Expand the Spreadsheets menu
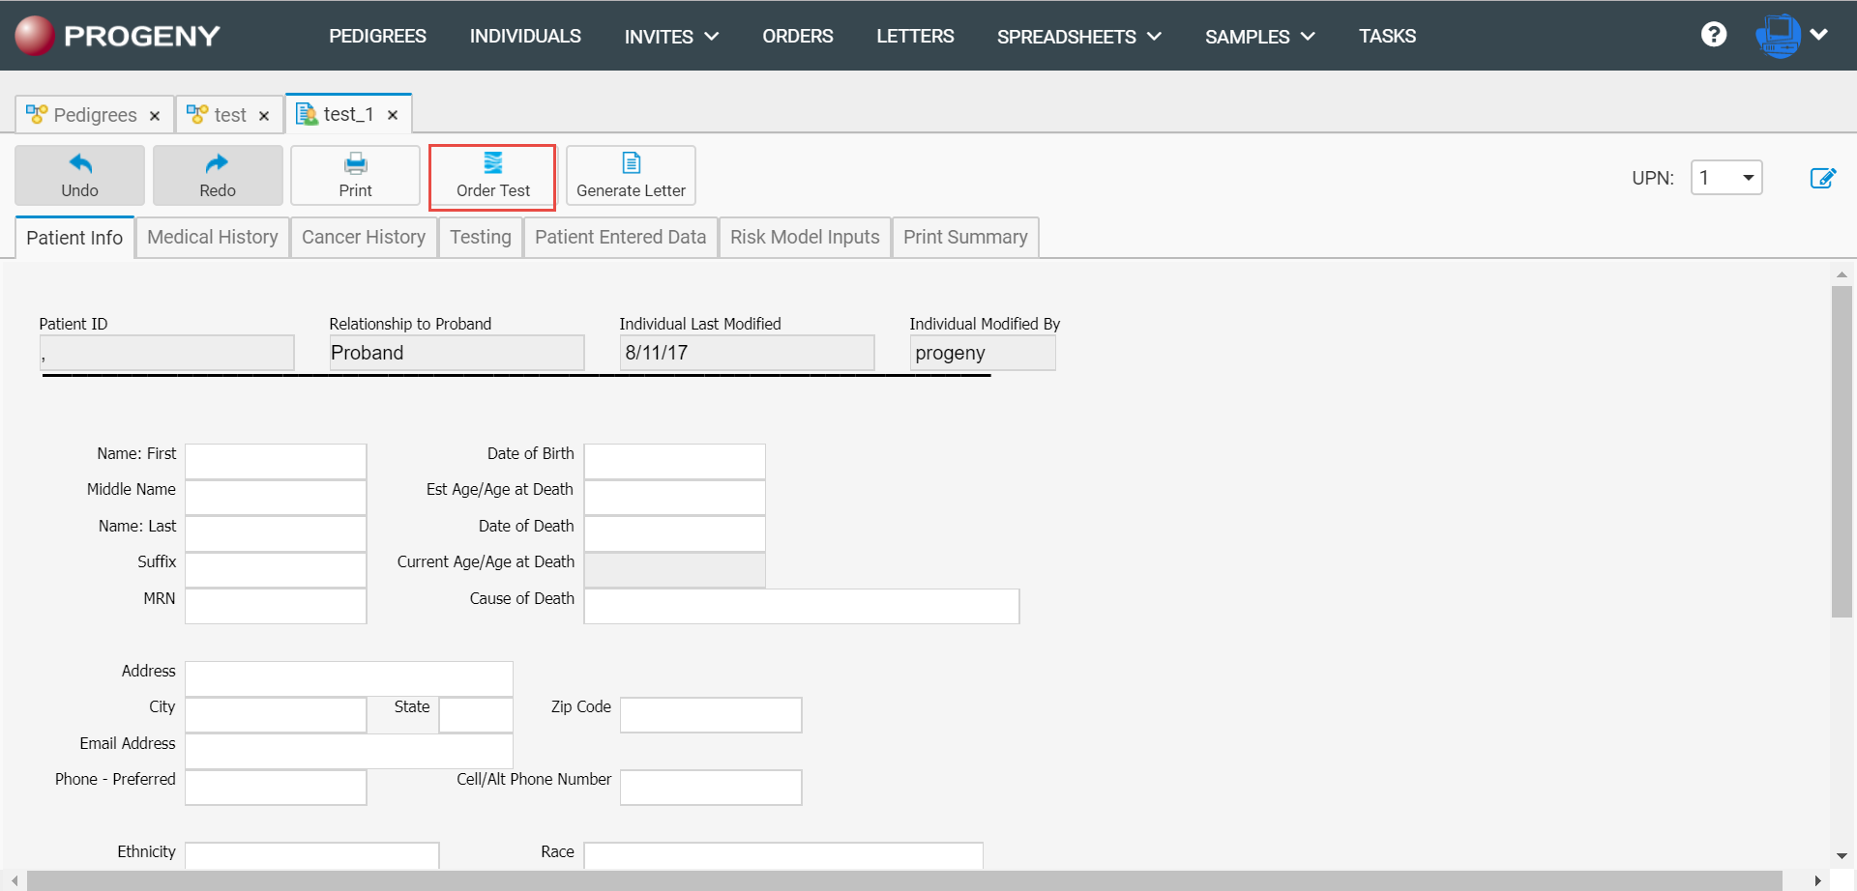 [x=1078, y=37]
